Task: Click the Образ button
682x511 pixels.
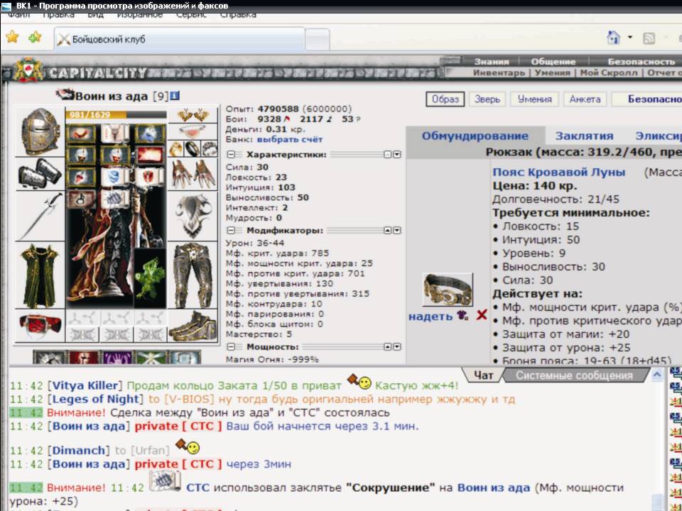Action: click(445, 99)
